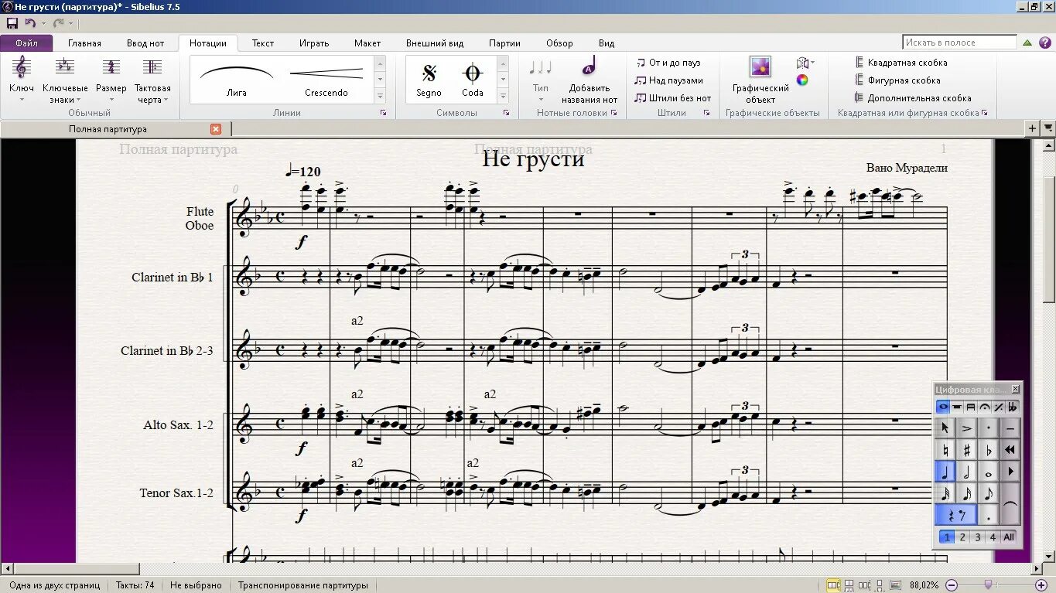
Task: Switch to the Макет ribbon tab
Action: tap(367, 43)
